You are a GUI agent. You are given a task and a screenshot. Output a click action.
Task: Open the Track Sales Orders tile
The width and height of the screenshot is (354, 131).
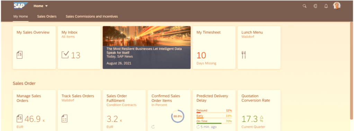(79, 110)
